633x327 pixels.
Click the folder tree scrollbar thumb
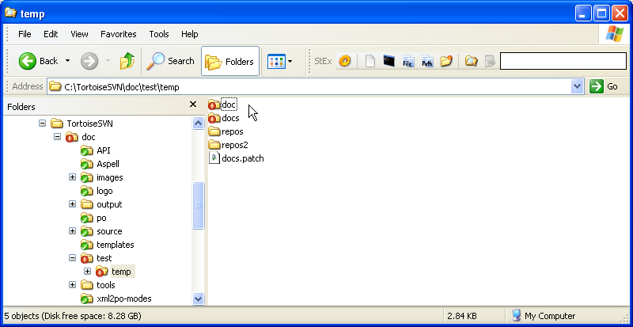198,205
